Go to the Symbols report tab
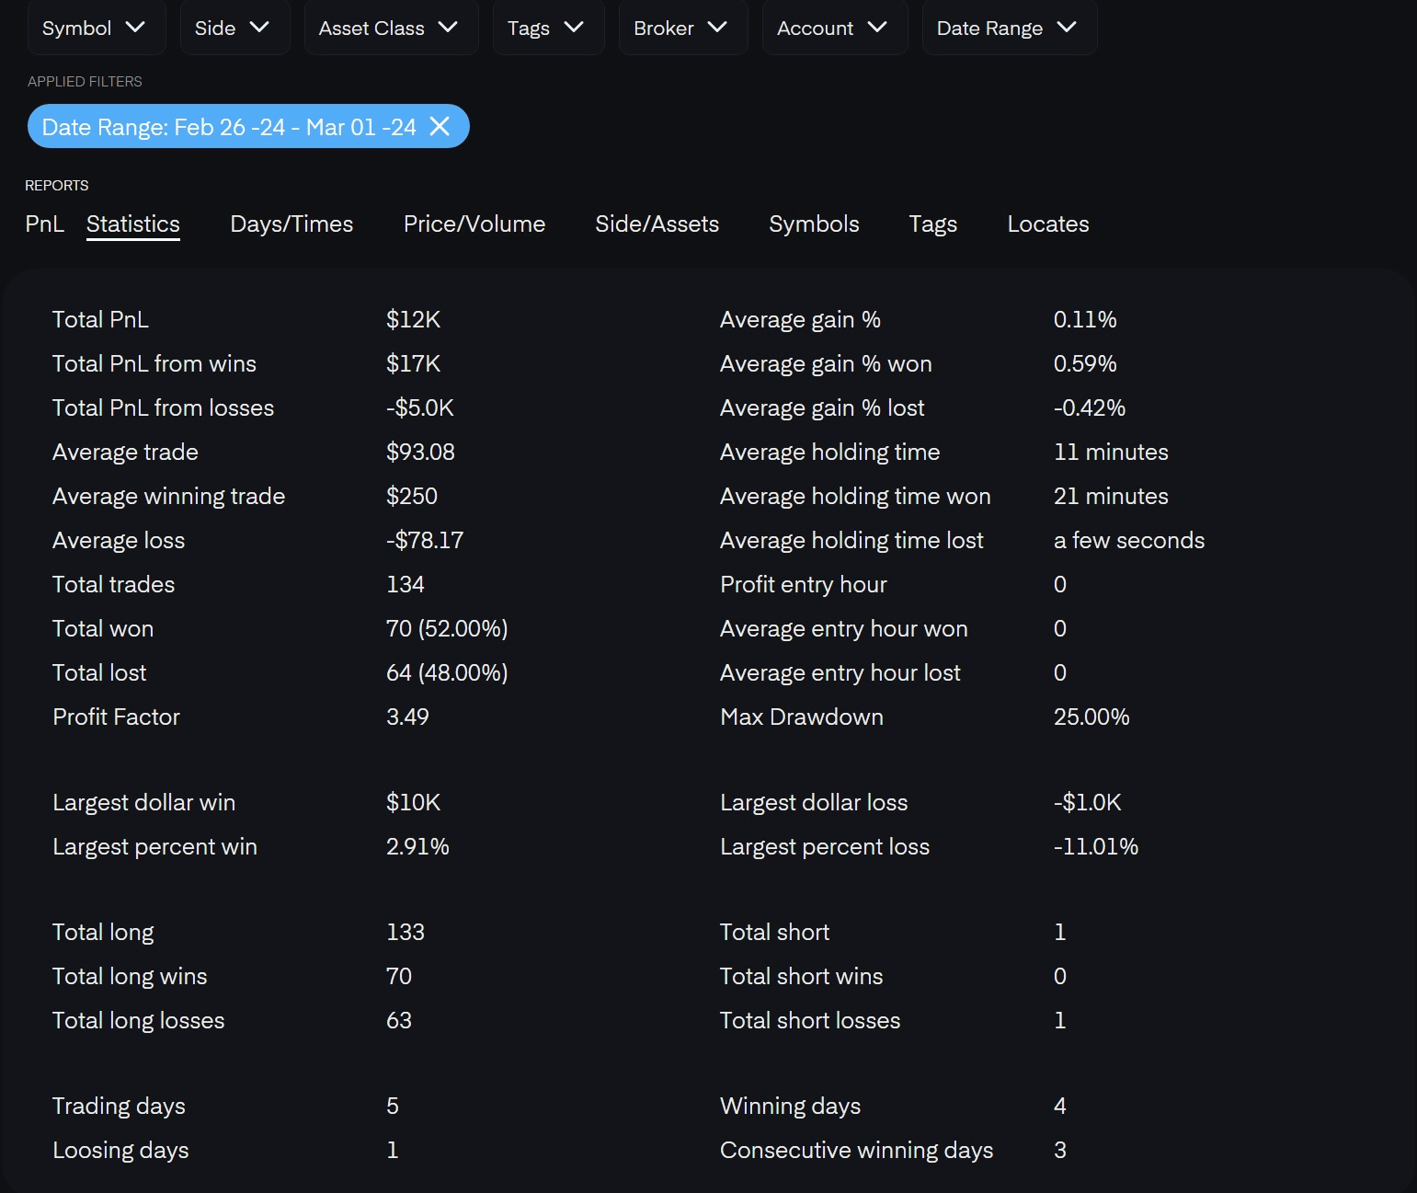1417x1193 pixels. point(814,224)
